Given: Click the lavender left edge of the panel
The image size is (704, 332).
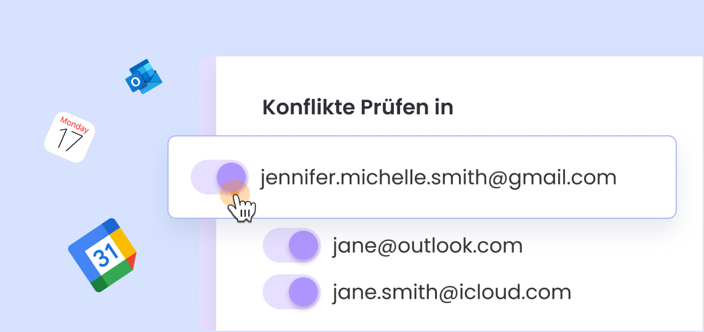Looking at the screenshot, I should 208,277.
